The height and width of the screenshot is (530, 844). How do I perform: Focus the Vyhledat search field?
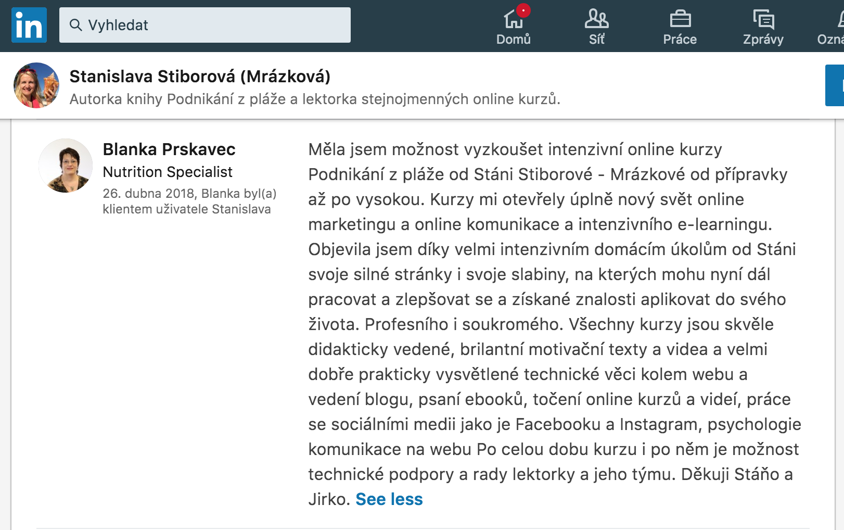click(x=205, y=25)
